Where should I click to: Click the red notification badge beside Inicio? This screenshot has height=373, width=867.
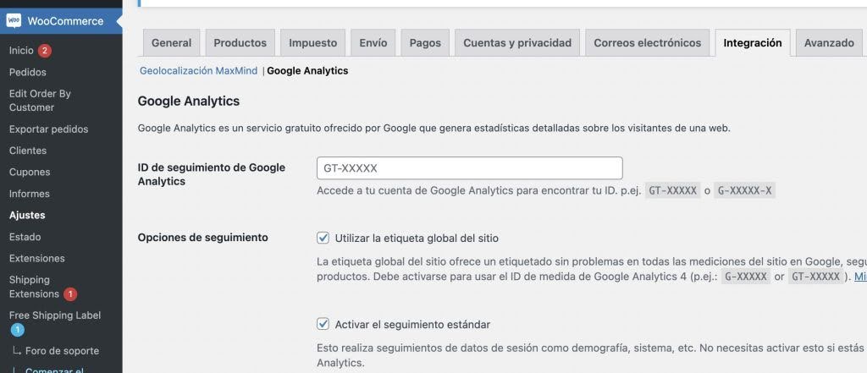(x=45, y=51)
